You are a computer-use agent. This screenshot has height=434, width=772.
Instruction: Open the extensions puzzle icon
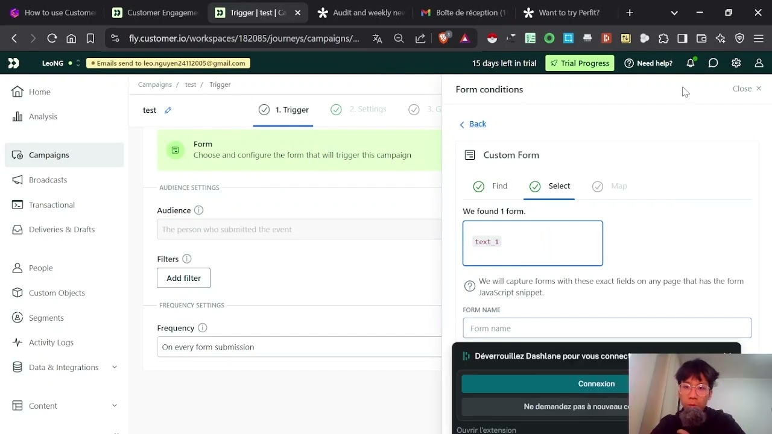click(663, 39)
